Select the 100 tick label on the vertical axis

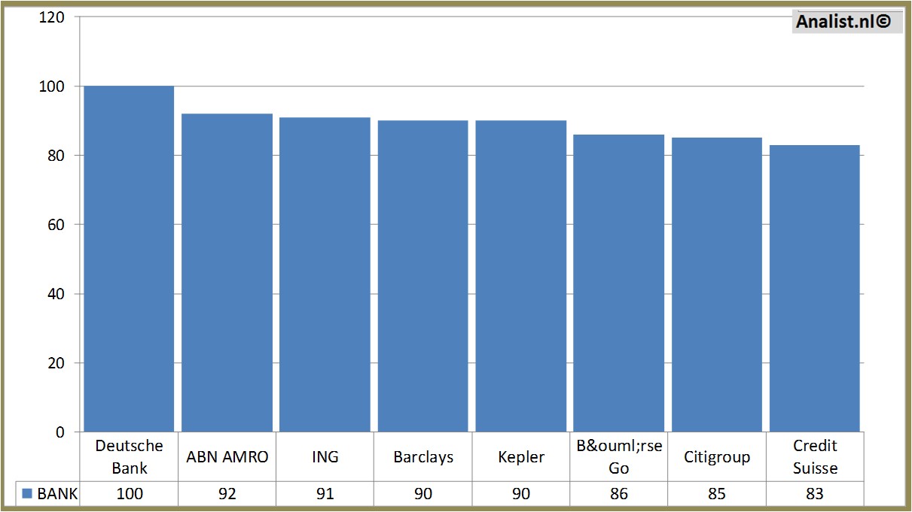pyautogui.click(x=51, y=86)
